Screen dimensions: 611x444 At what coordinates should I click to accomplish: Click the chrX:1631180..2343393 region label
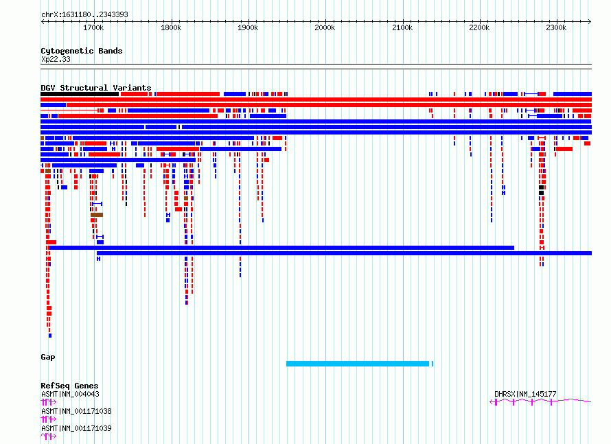84,15
